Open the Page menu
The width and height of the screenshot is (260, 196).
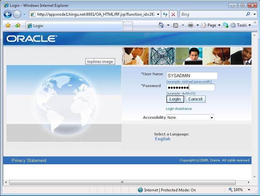[209, 25]
